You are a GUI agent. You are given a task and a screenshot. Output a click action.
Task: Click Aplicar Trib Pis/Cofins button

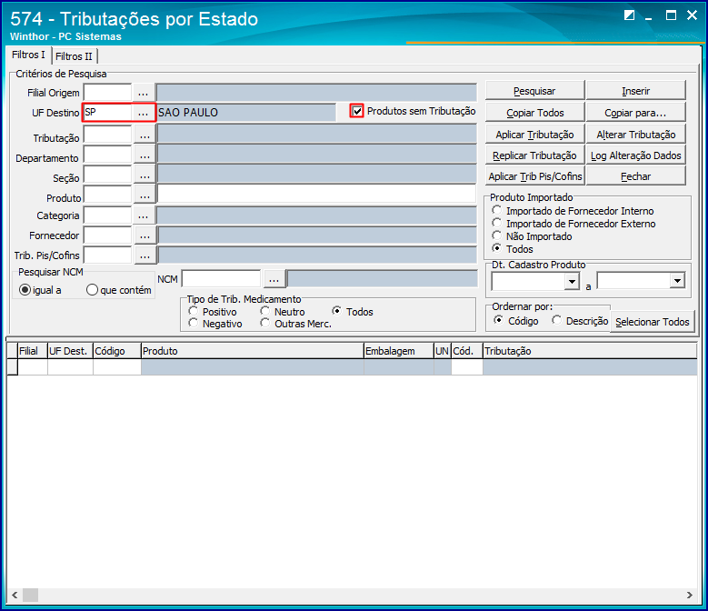[534, 176]
